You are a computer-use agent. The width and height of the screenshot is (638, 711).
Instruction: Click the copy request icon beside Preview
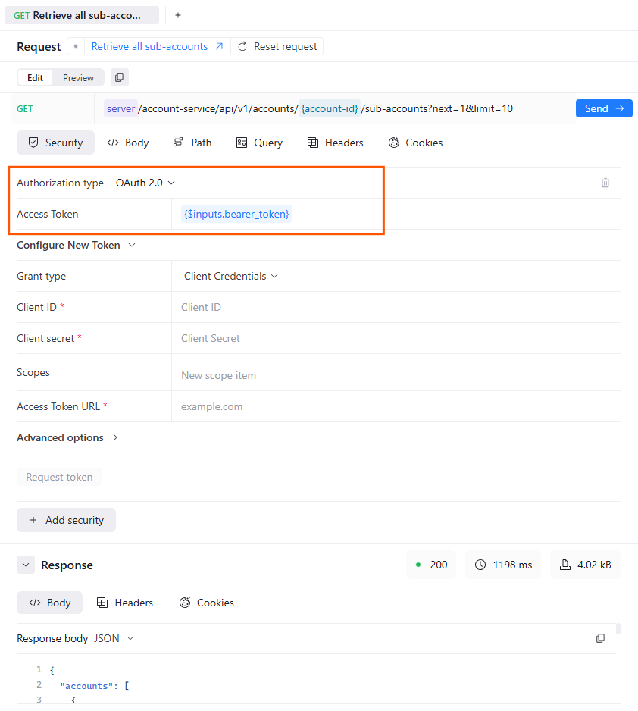pyautogui.click(x=119, y=77)
